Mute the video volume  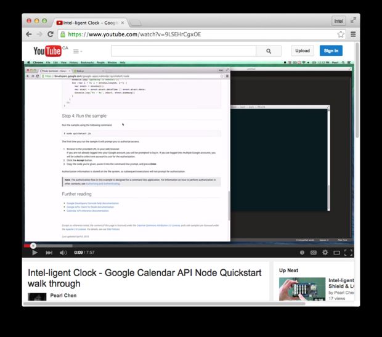[x=63, y=253]
